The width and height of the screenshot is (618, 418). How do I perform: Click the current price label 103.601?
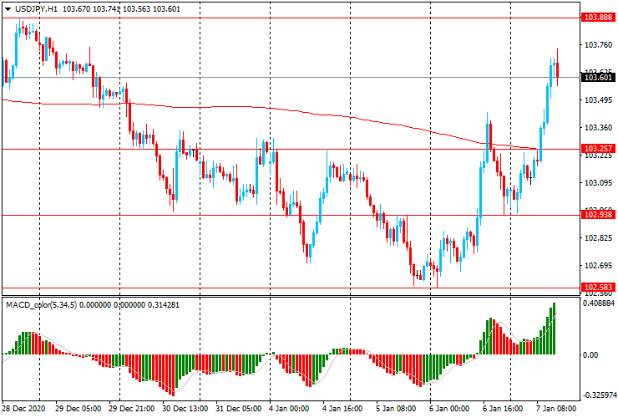(x=598, y=78)
